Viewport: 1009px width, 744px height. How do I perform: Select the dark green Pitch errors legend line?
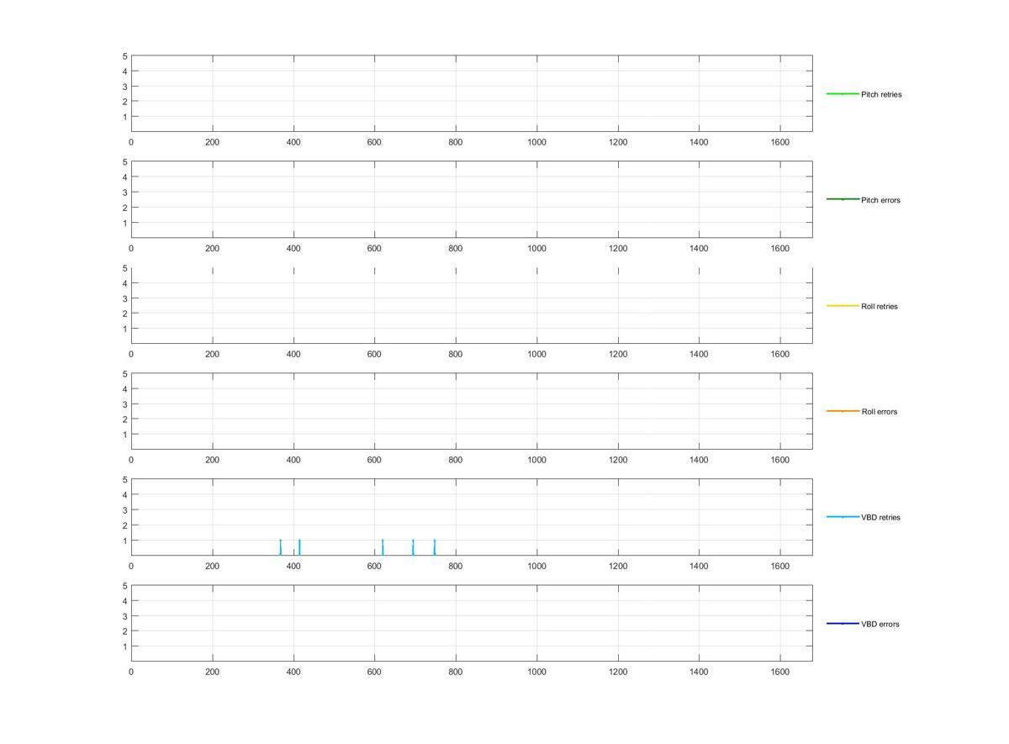click(x=843, y=199)
